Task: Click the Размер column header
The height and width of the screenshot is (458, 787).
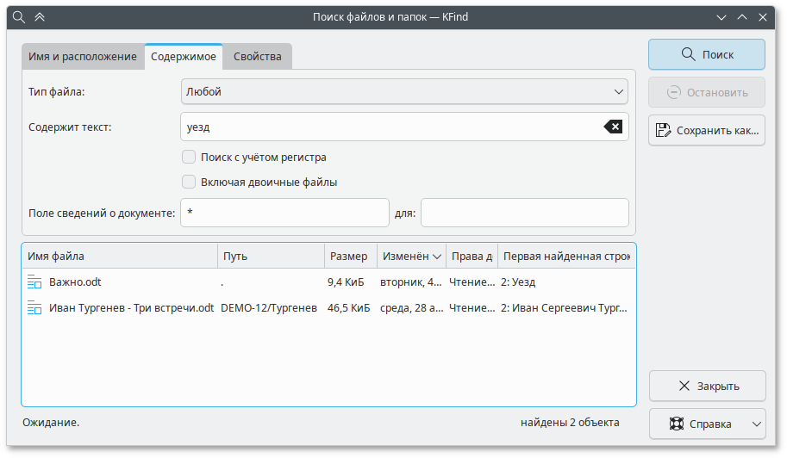Action: [x=349, y=257]
